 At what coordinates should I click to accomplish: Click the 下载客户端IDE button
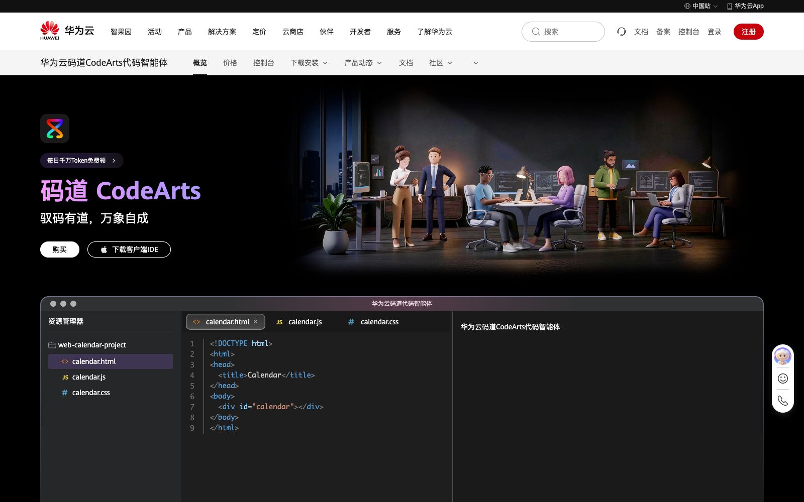pyautogui.click(x=129, y=249)
